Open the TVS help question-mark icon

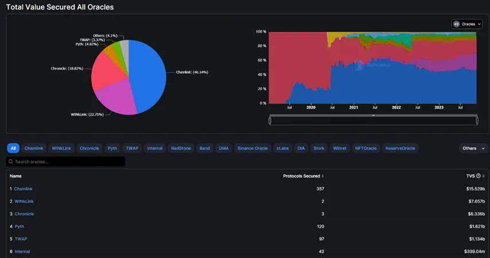pyautogui.click(x=478, y=176)
